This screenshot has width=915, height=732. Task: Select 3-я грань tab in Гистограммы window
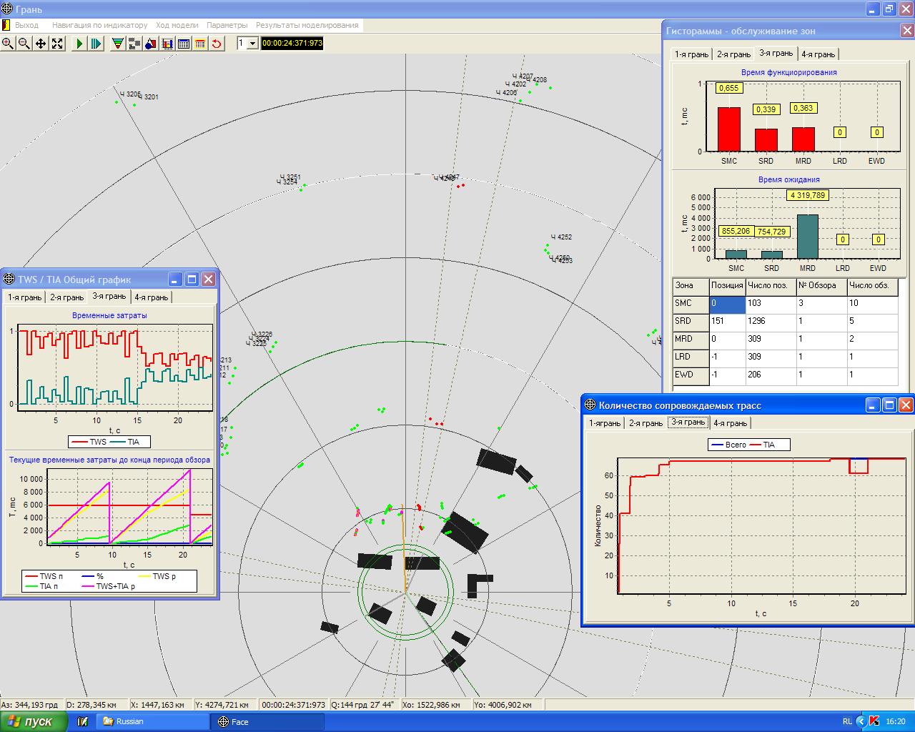[x=776, y=53]
